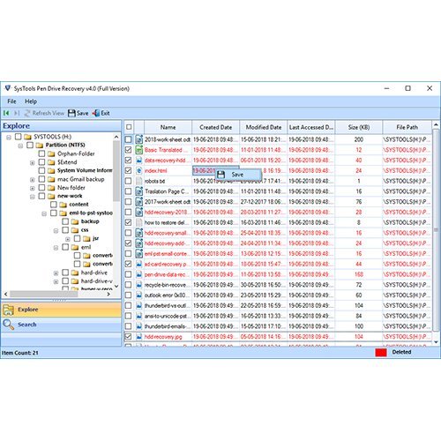Click image icon of recycle-bin-recove row
This screenshot has height=441, width=441.
click(x=138, y=285)
